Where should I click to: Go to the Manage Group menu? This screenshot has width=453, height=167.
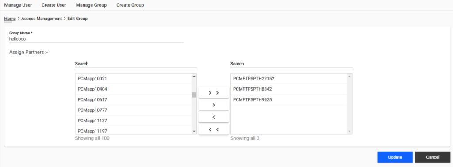tap(91, 5)
